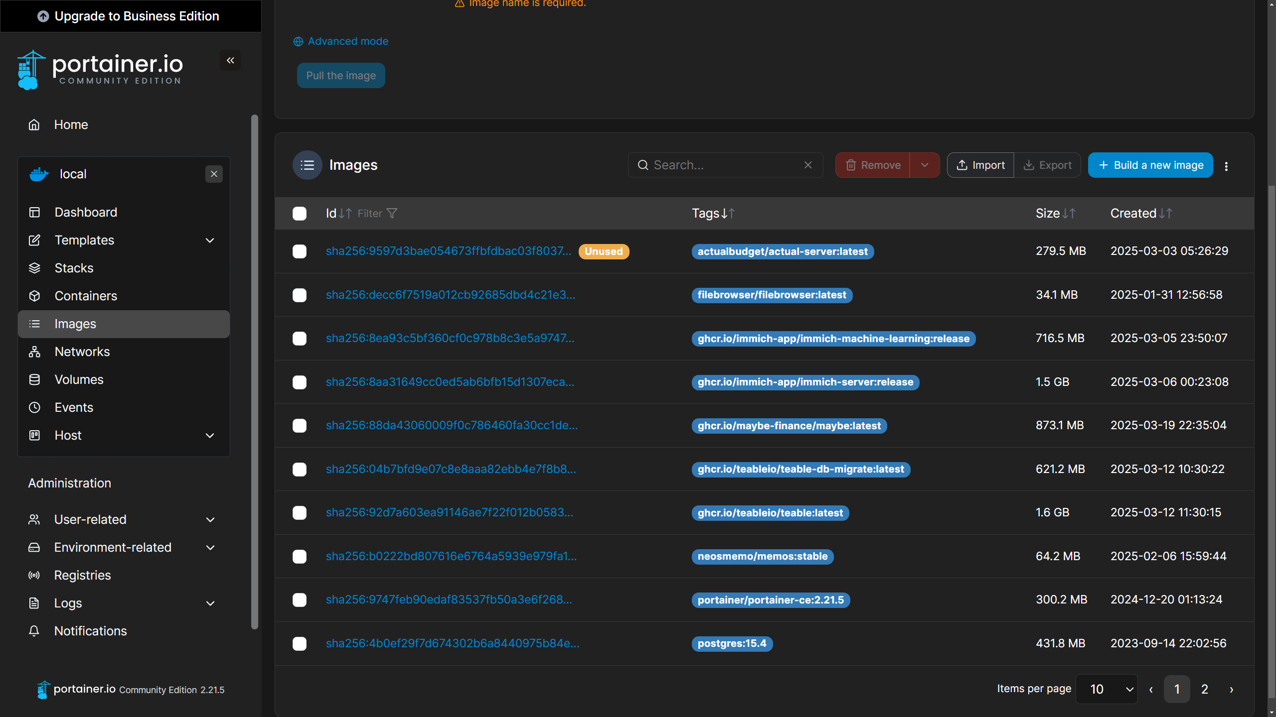Open the Dashboard menu item
Screen dimensions: 1276x717
(x=124, y=212)
